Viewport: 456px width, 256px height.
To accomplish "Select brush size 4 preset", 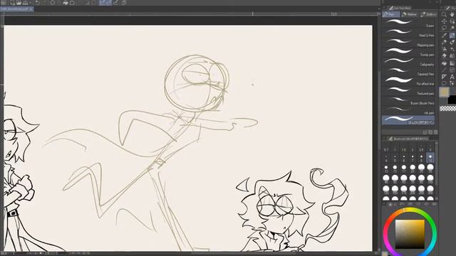I will pyautogui.click(x=386, y=158).
